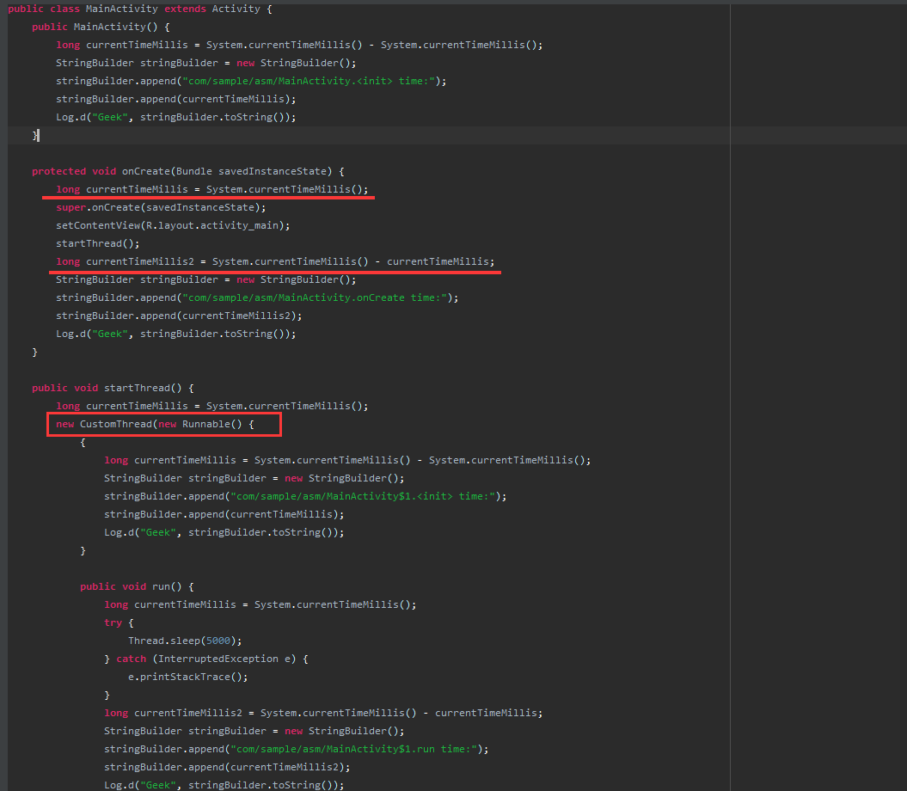Click the try keyword in run method

tap(113, 622)
